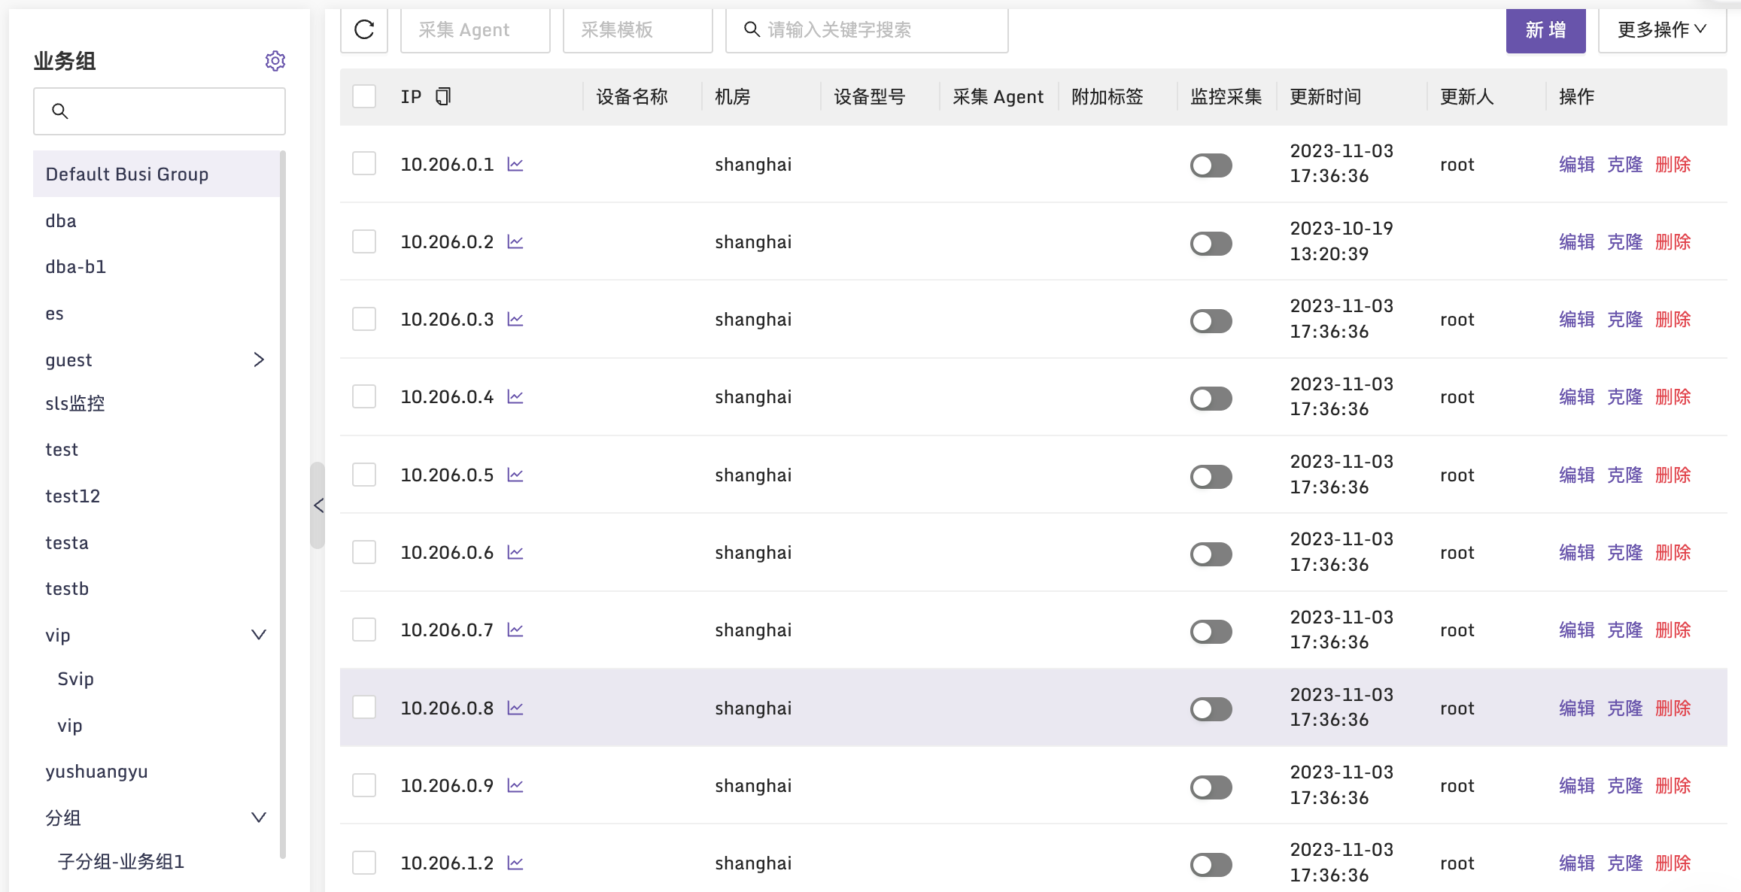Click the magnifier in the business group search box

coord(61,111)
